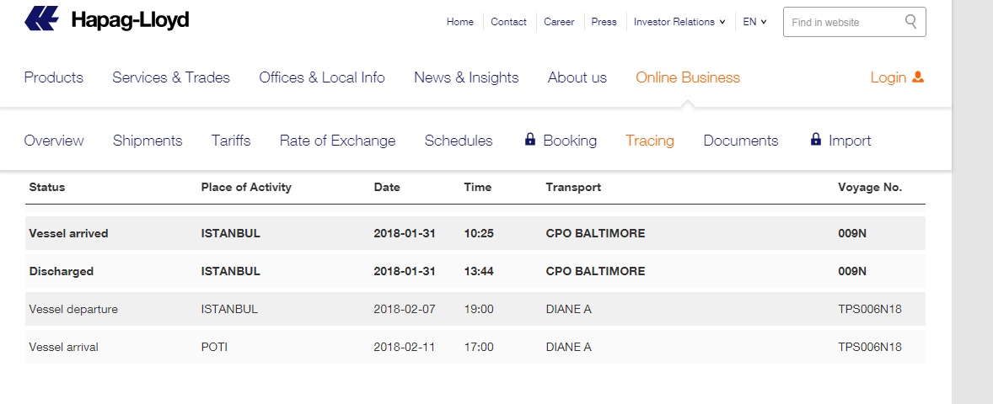Open the Products menu
Viewport: 993px width, 404px height.
pos(54,77)
